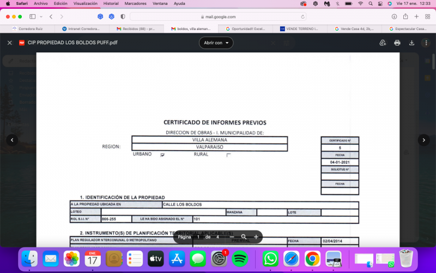The width and height of the screenshot is (436, 273).
Task: Show Safari tab overview
Action: tap(428, 17)
